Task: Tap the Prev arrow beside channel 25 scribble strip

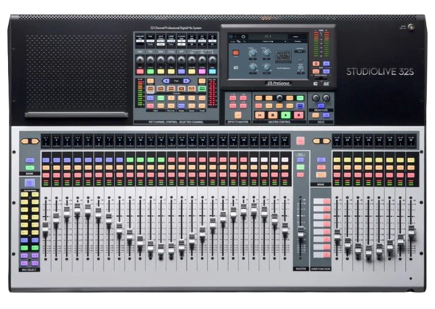Action: (x=316, y=141)
